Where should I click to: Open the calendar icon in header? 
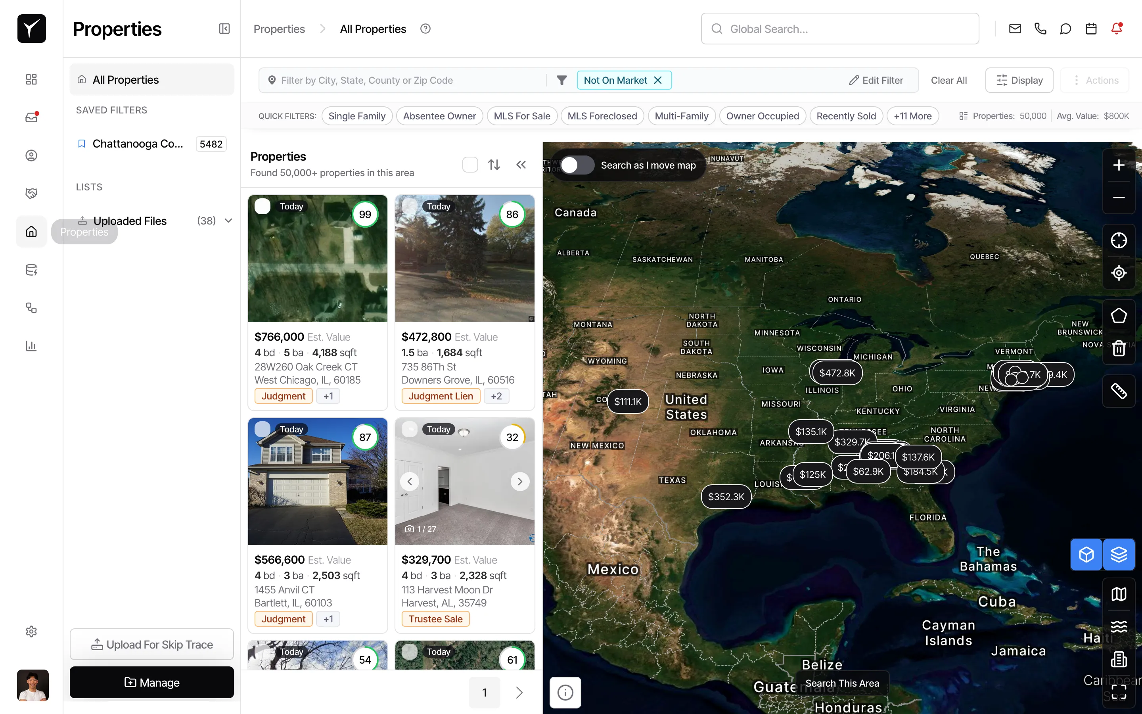coord(1090,29)
